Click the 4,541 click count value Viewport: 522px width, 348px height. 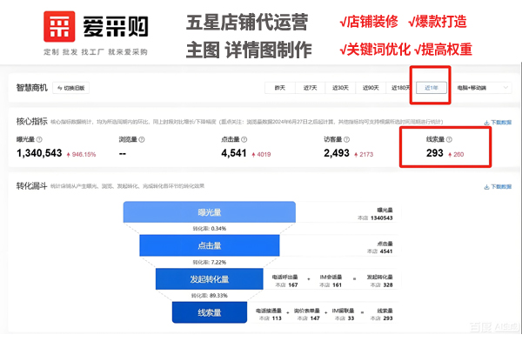pos(234,153)
